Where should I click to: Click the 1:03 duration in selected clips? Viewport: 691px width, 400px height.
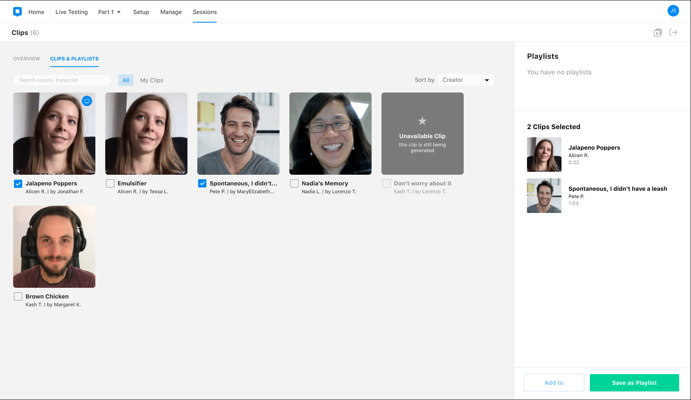(x=573, y=203)
